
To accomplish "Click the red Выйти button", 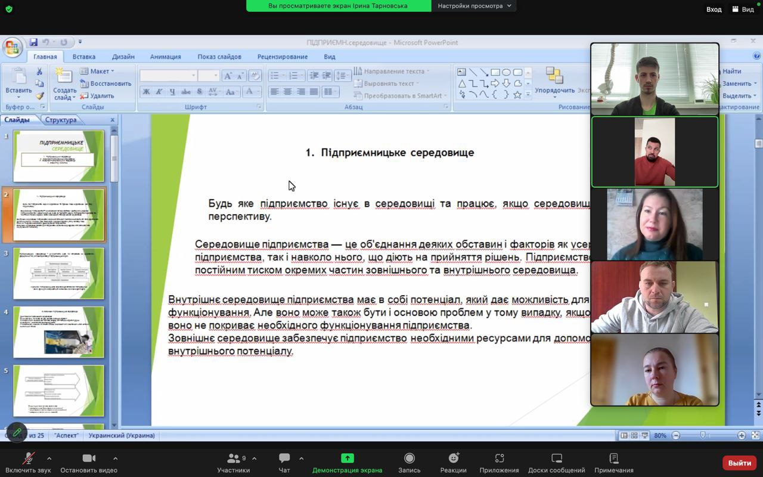I will (x=739, y=463).
